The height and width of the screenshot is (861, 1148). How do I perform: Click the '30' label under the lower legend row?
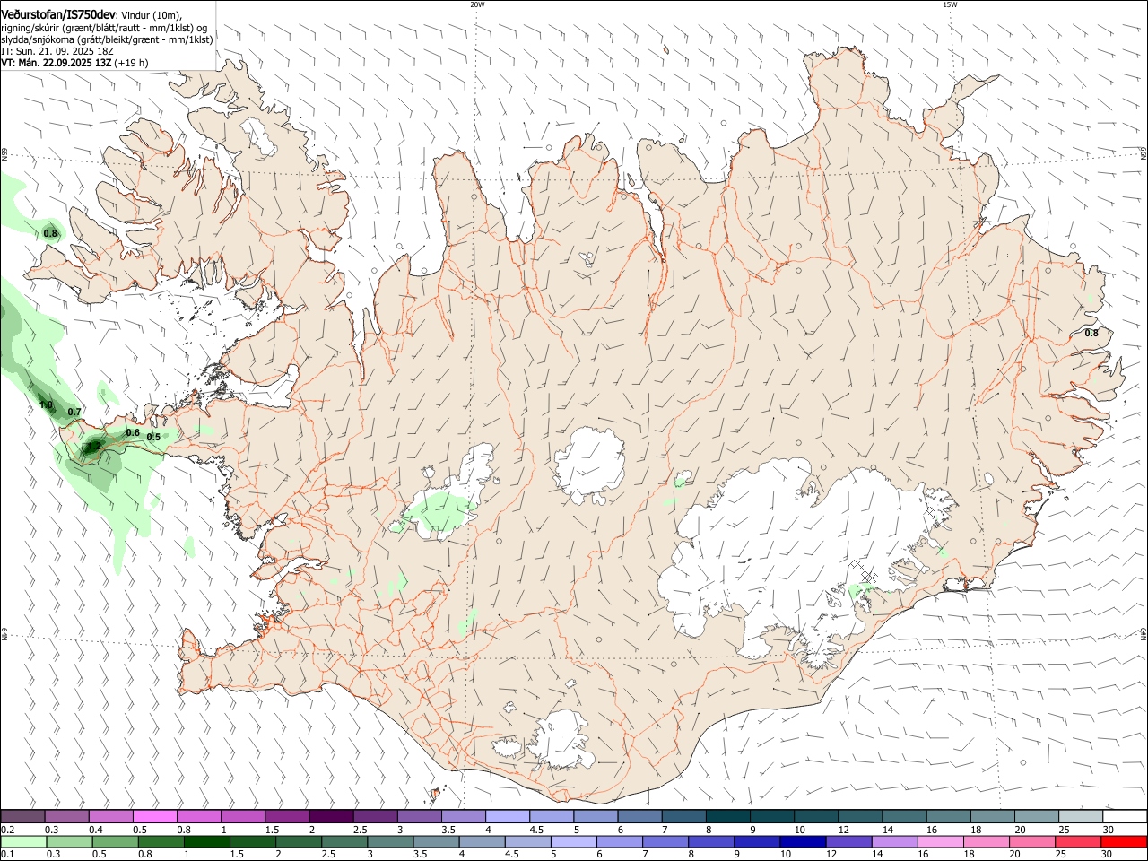click(x=1105, y=854)
